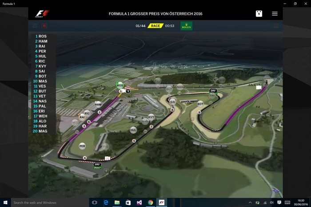
Task: Click the turn 2 marker on the track
Action: [100, 112]
